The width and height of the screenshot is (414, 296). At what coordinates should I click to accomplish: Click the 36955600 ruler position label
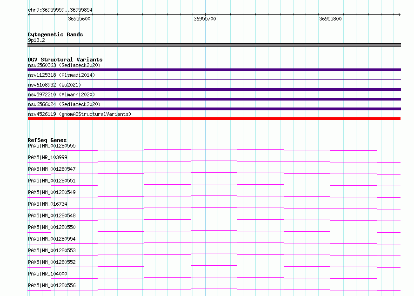[x=79, y=19]
